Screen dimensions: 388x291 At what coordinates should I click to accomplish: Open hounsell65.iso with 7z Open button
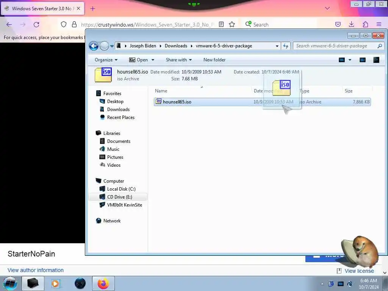point(138,60)
